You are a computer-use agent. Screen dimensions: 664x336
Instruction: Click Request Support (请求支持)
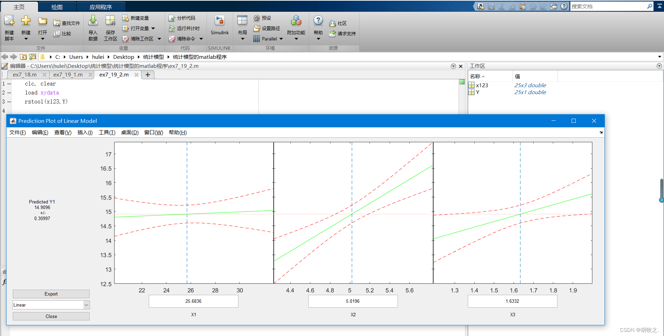click(x=343, y=34)
